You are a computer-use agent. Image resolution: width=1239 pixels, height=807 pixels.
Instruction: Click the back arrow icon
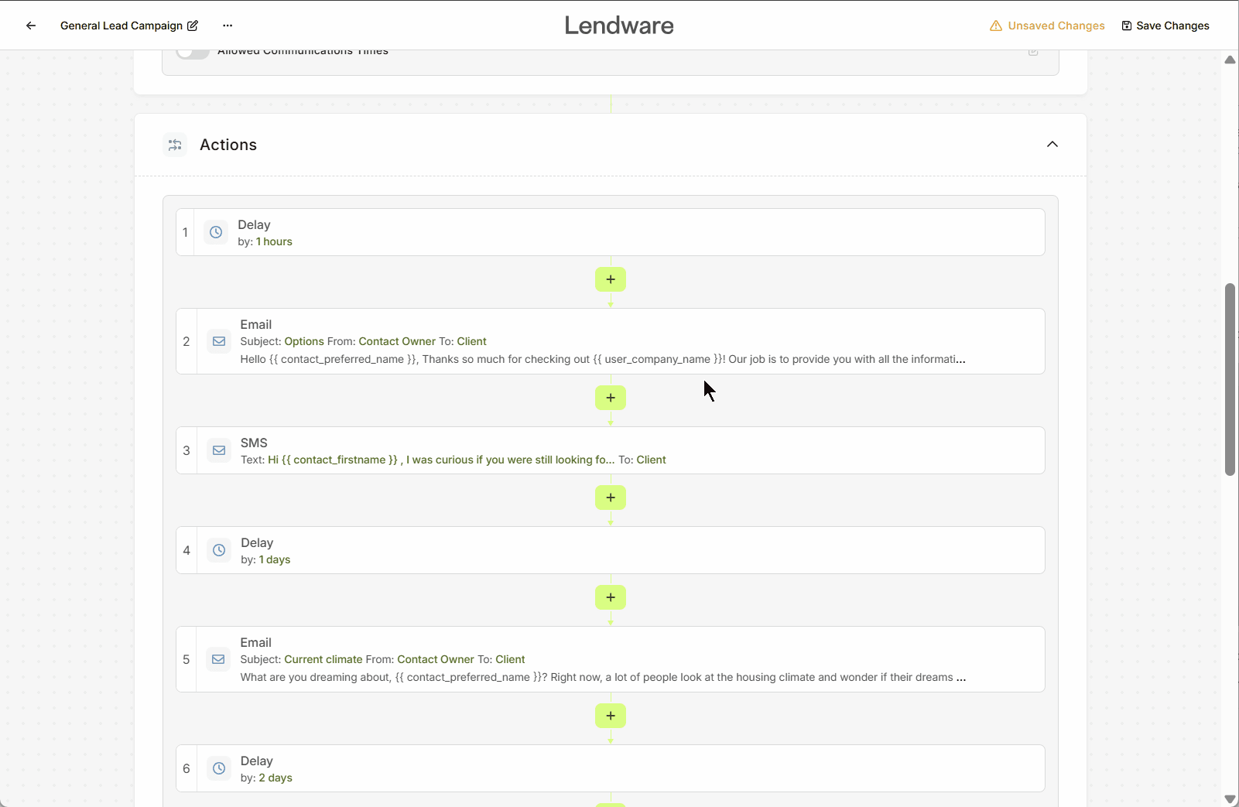(x=31, y=26)
